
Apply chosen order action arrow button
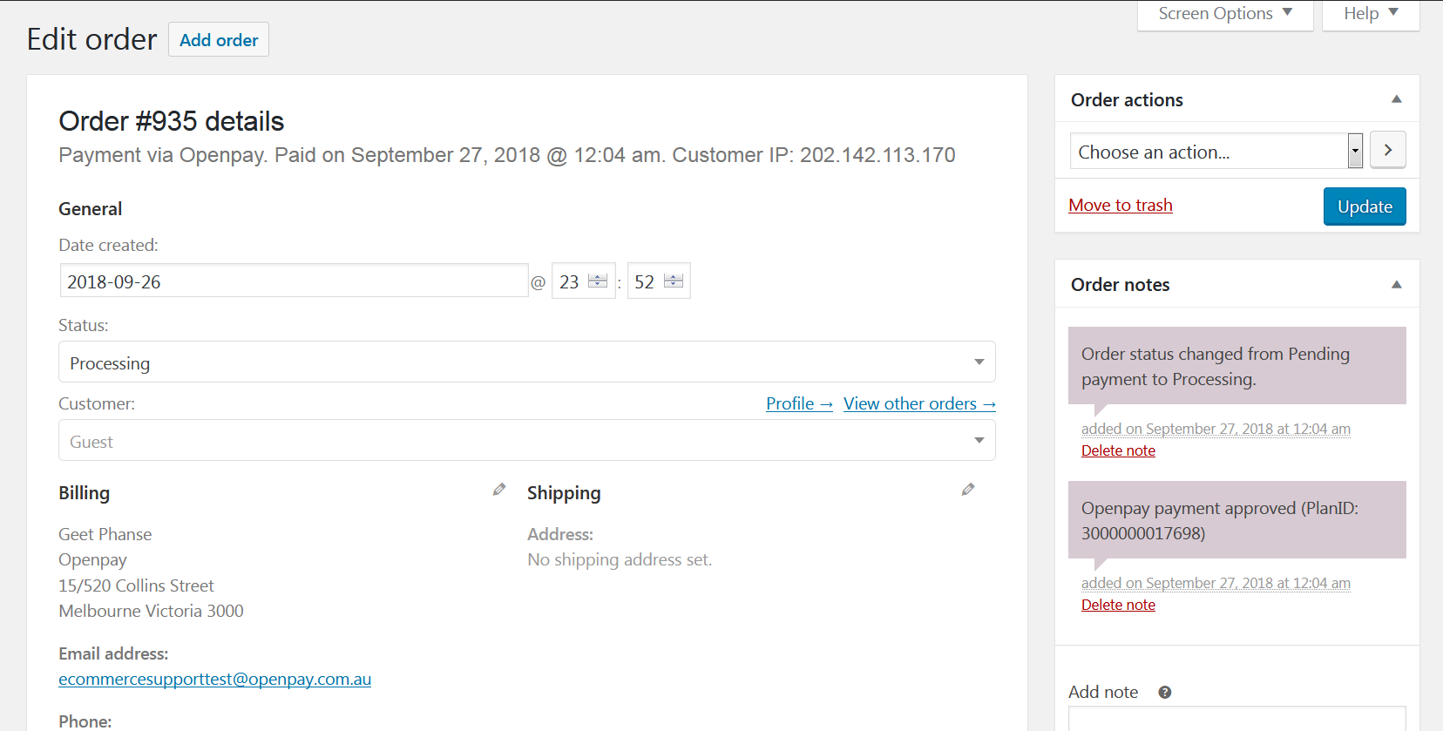tap(1387, 151)
